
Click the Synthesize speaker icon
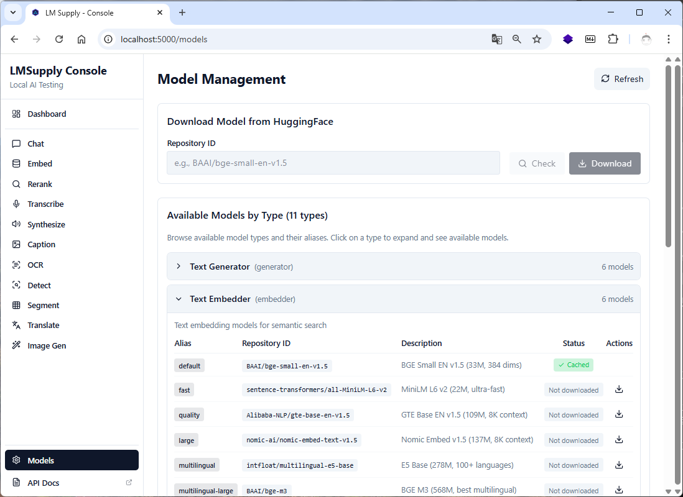click(x=16, y=224)
